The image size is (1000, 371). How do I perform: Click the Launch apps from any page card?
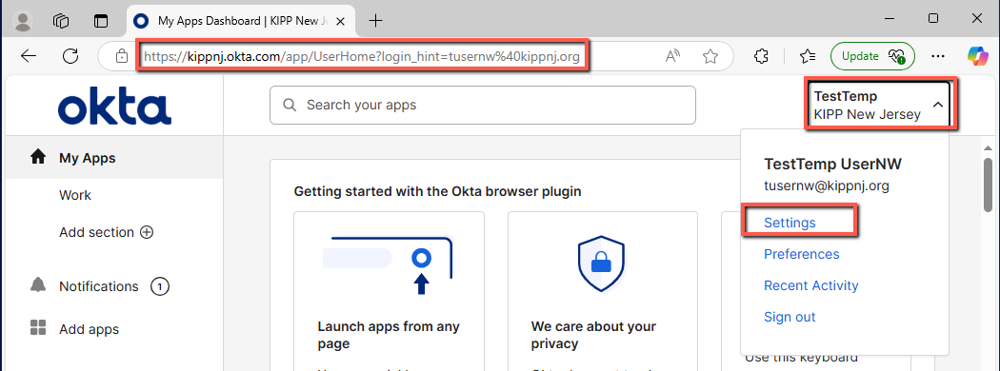pyautogui.click(x=389, y=291)
